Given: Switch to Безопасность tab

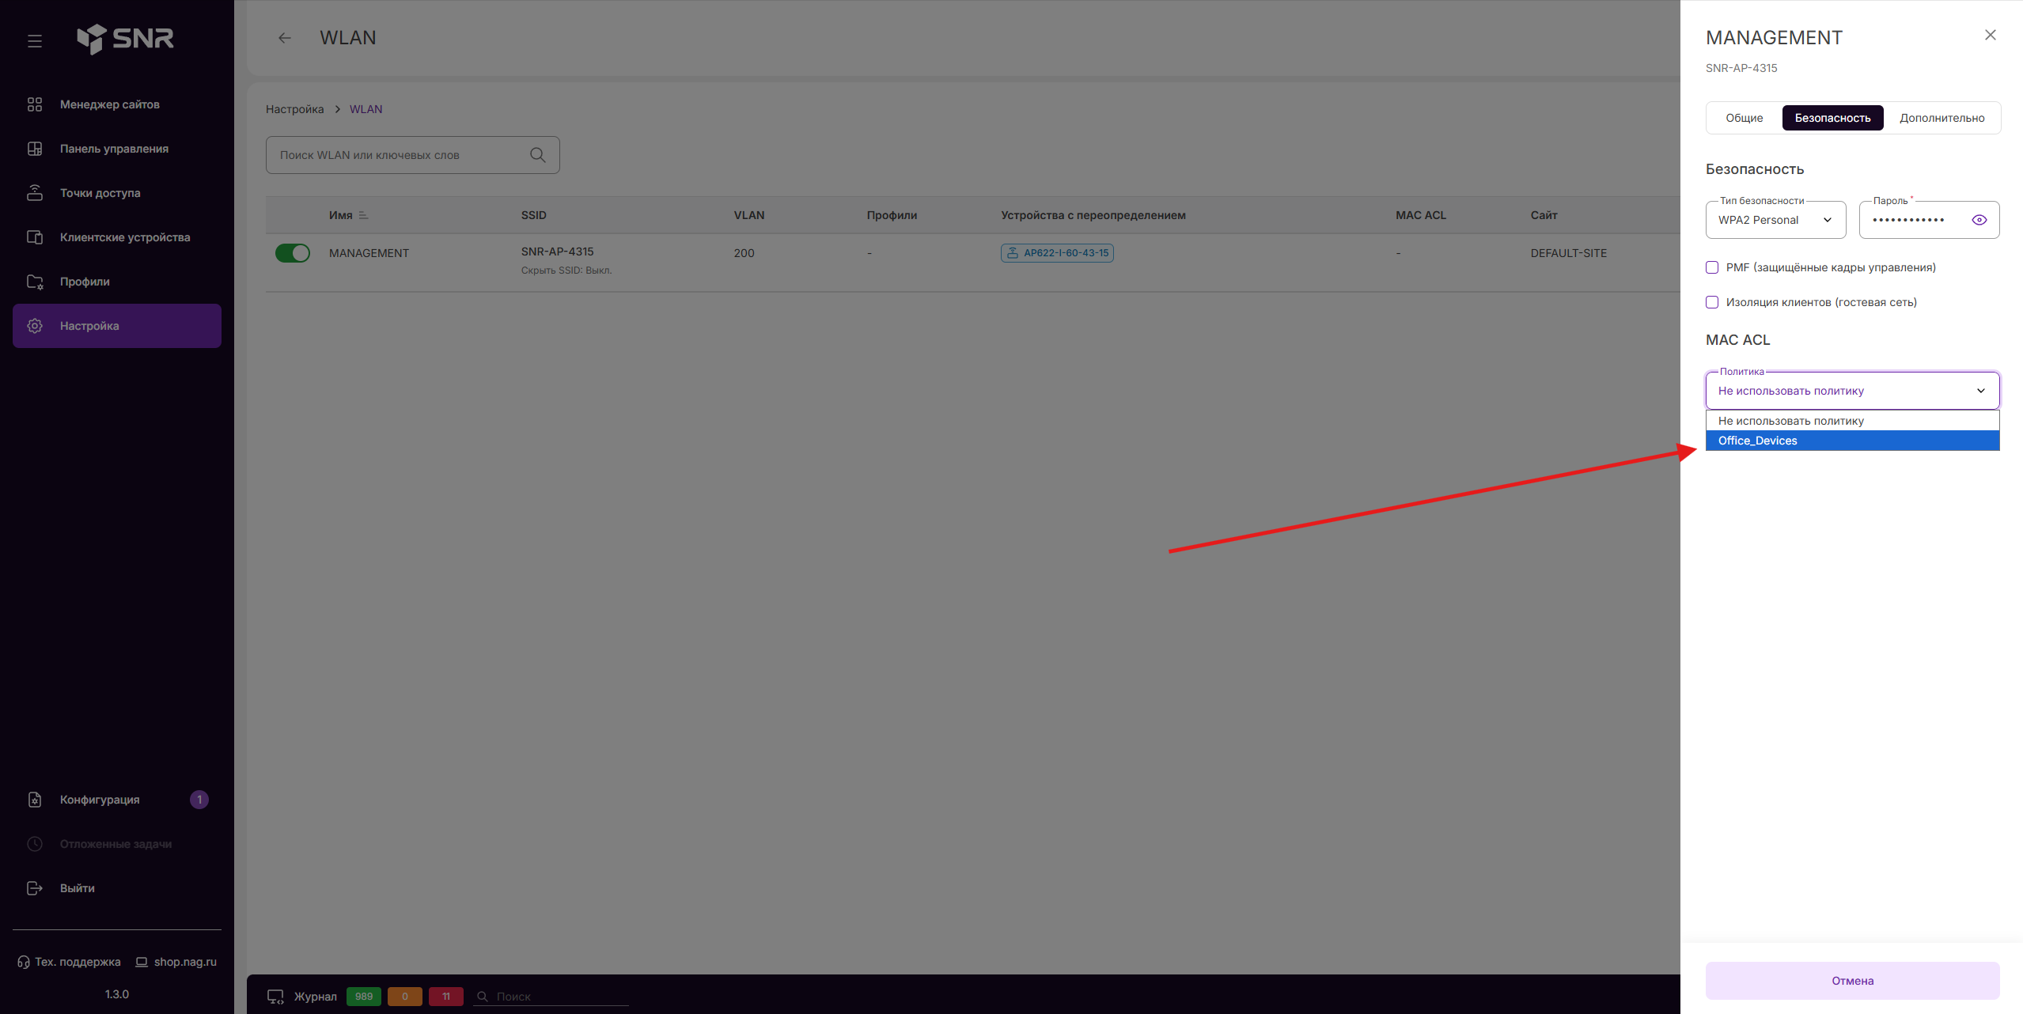Looking at the screenshot, I should pos(1832,118).
